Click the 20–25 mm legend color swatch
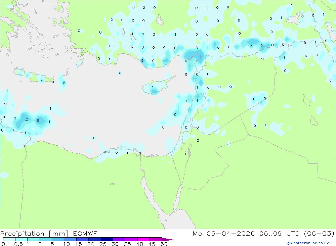This screenshot has height=246, width=336. pyautogui.click(x=95, y=239)
